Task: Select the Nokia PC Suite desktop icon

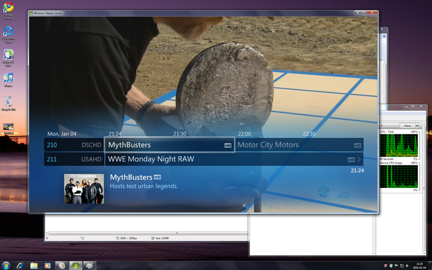Action: pyautogui.click(x=8, y=58)
